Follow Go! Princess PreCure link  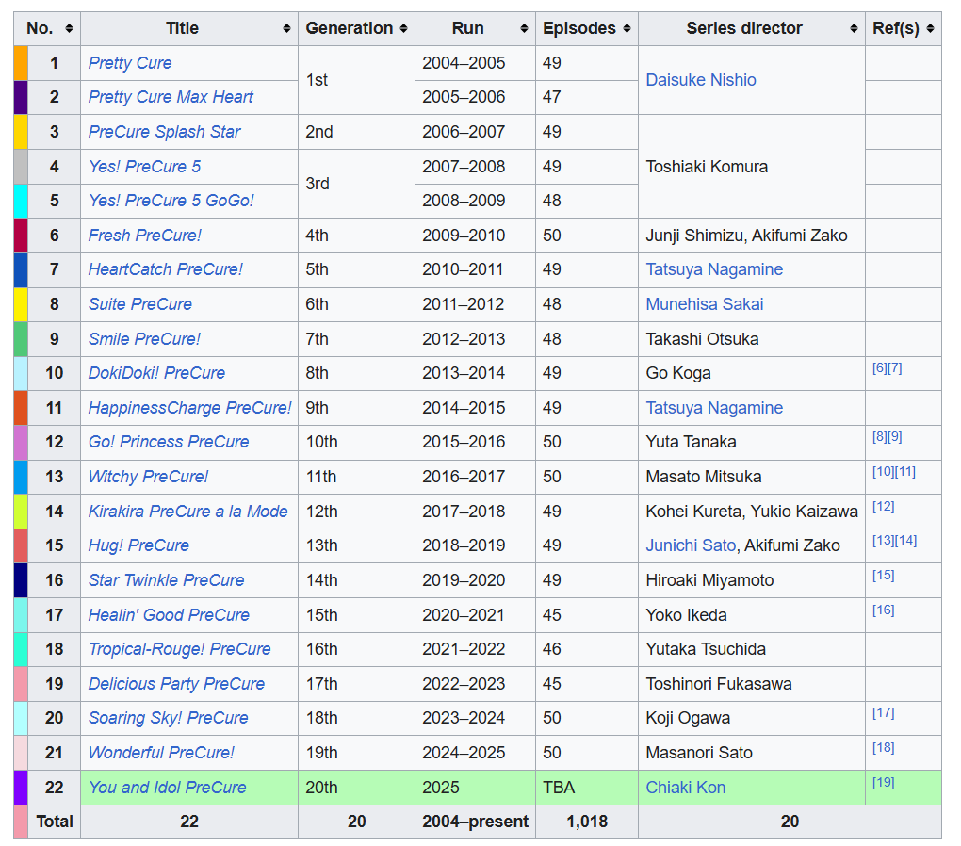[169, 442]
